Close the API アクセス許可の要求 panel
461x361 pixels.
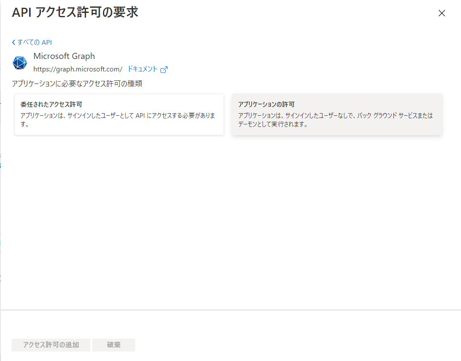(442, 13)
